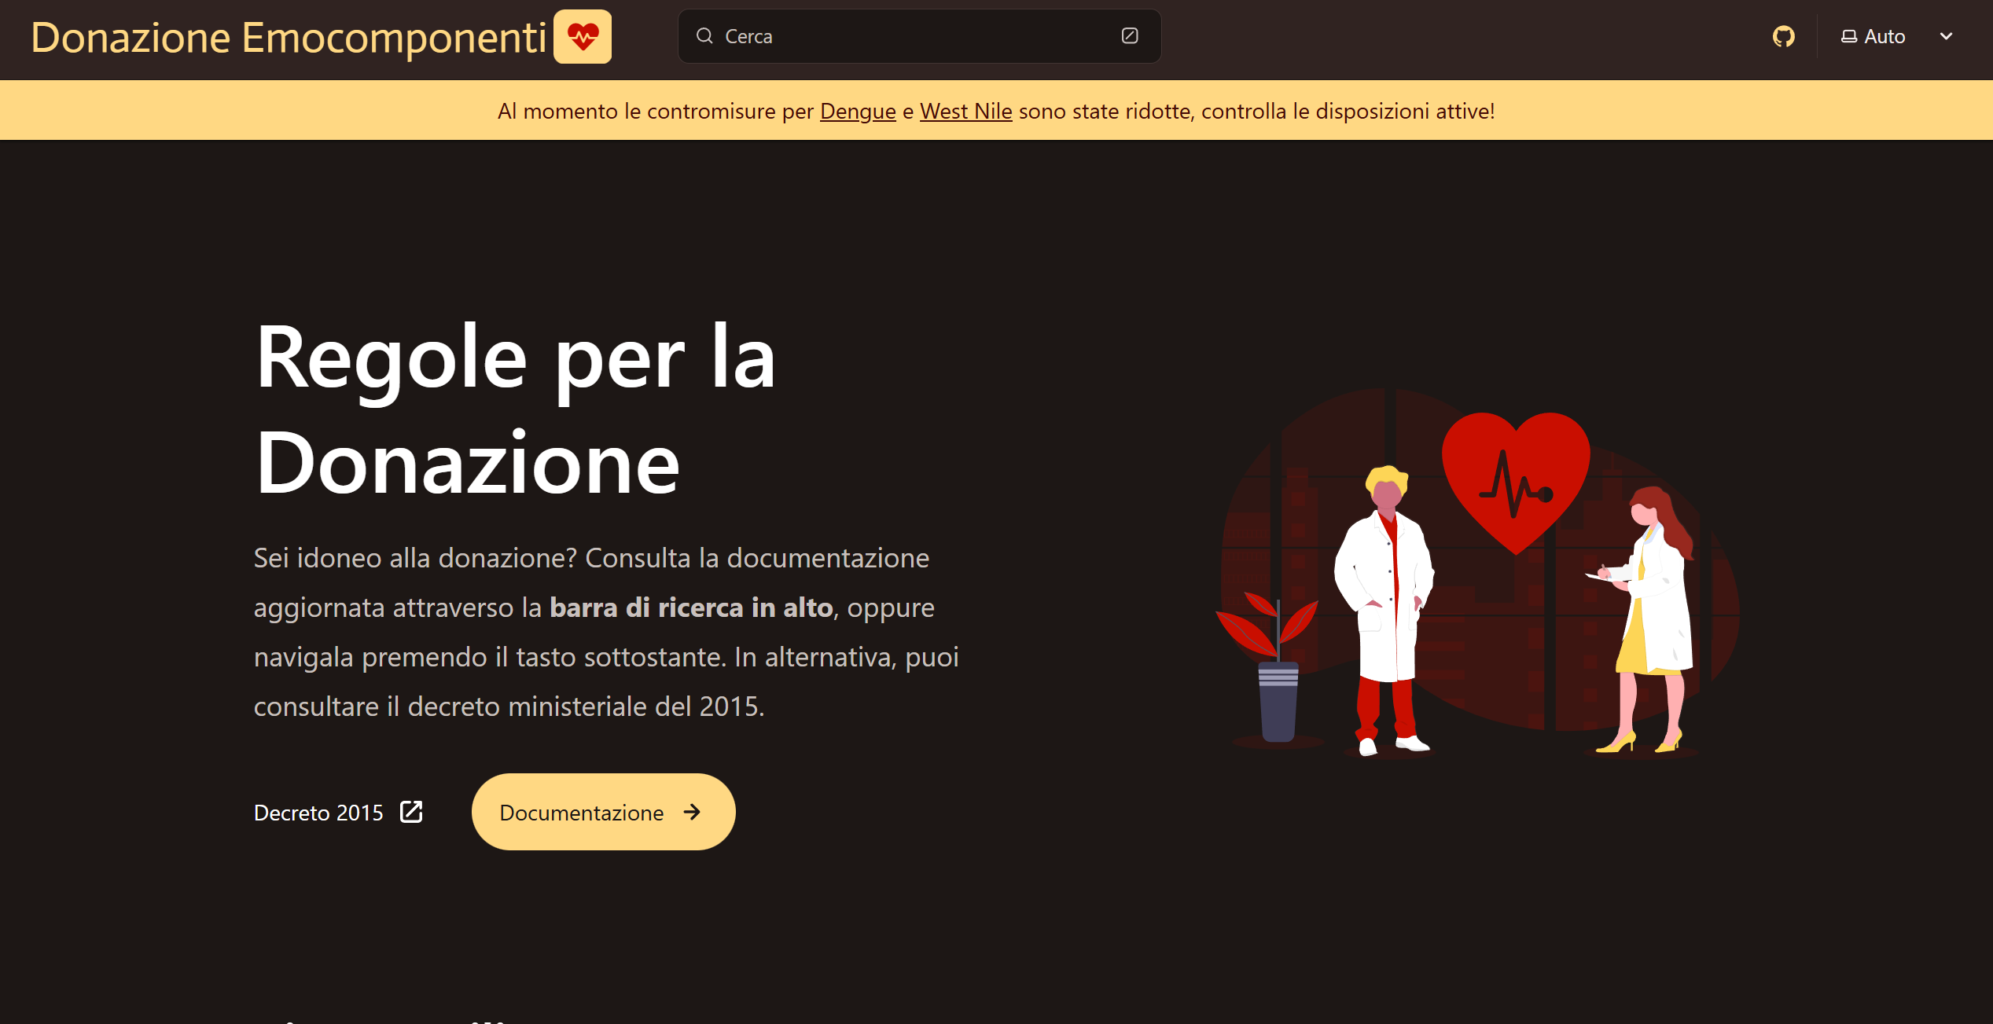Screen dimensions: 1993x1024
Task: Expand the theme selector chevron
Action: [x=1946, y=36]
